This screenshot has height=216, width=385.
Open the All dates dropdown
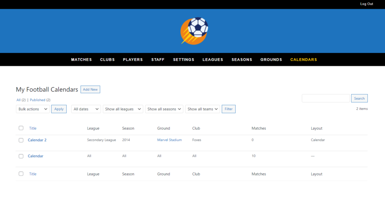point(86,109)
